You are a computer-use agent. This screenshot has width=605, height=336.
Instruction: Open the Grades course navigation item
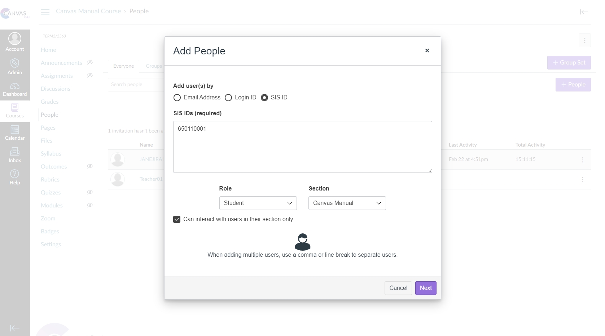[50, 102]
